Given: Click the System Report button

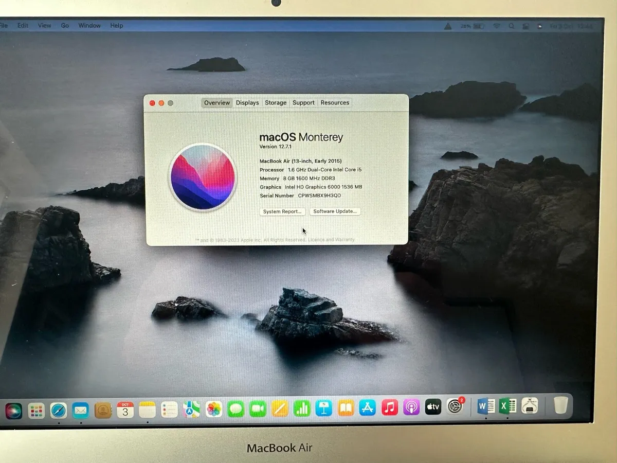Looking at the screenshot, I should [x=282, y=211].
